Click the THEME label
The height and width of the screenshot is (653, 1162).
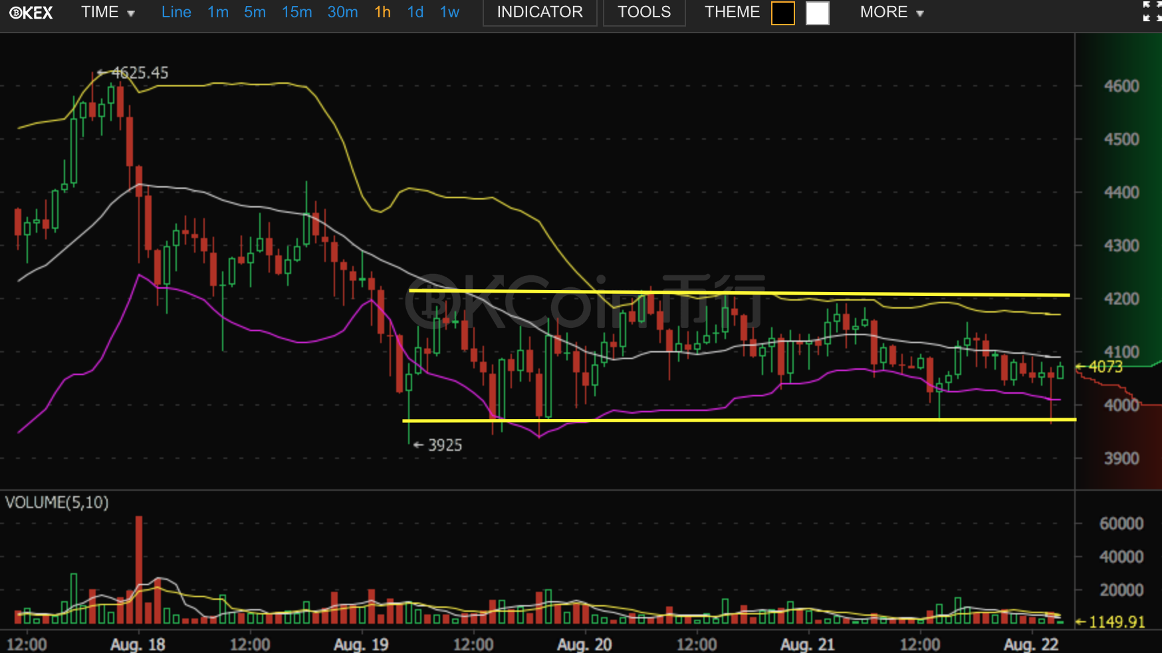(x=732, y=13)
